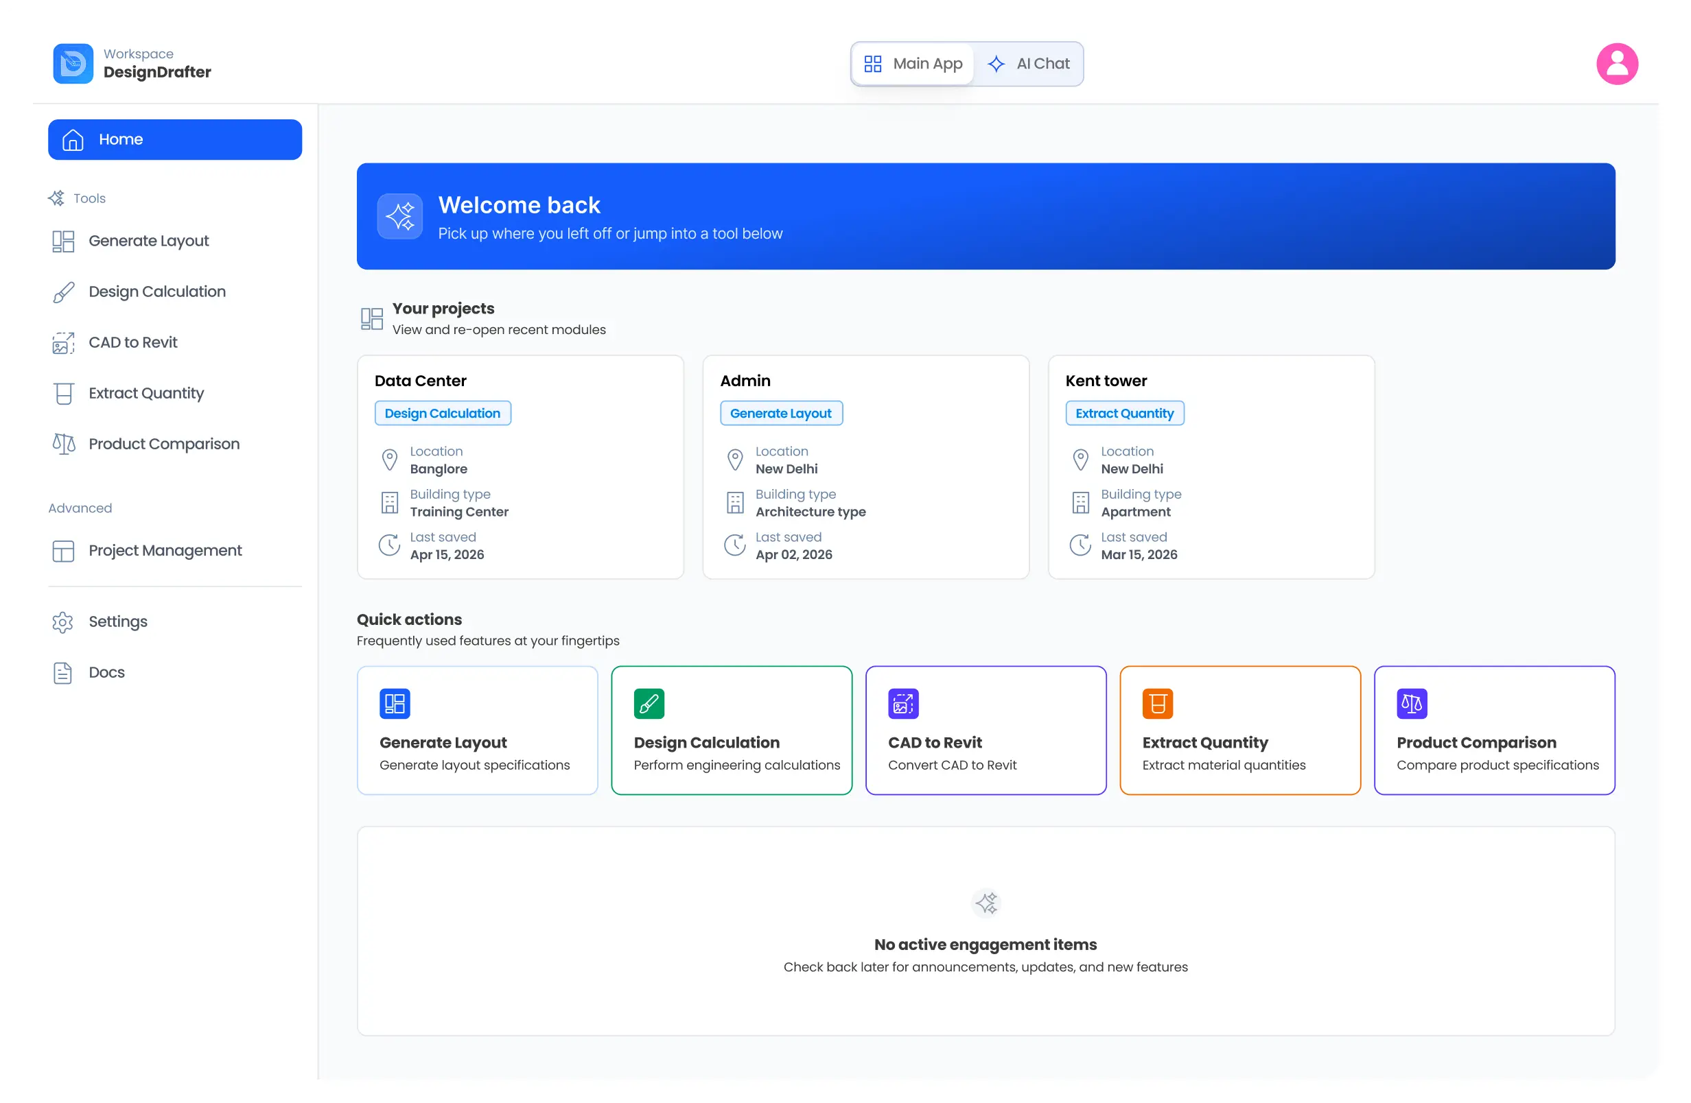Viewport: 1691px width, 1103px height.
Task: Open Extract Quantity from the sidebar
Action: point(175,394)
